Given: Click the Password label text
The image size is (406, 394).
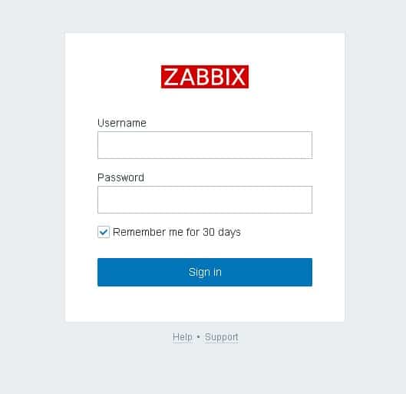Looking at the screenshot, I should (121, 177).
